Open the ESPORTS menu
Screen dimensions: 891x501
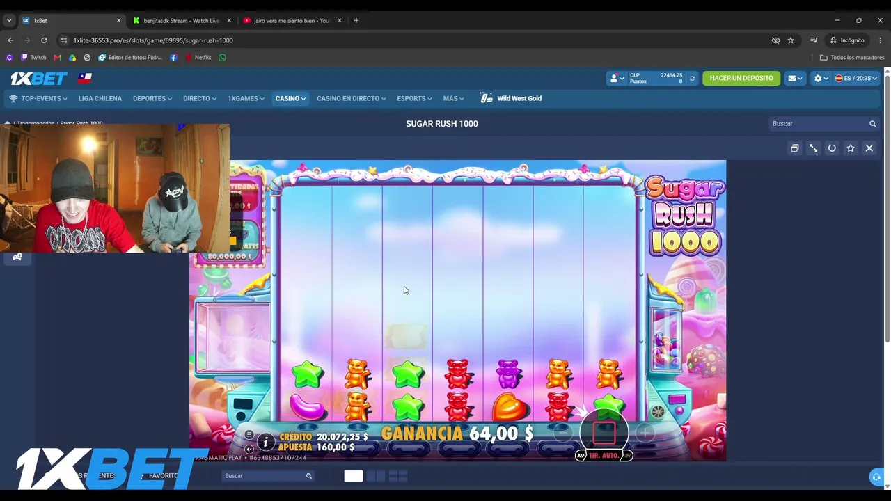pyautogui.click(x=414, y=99)
